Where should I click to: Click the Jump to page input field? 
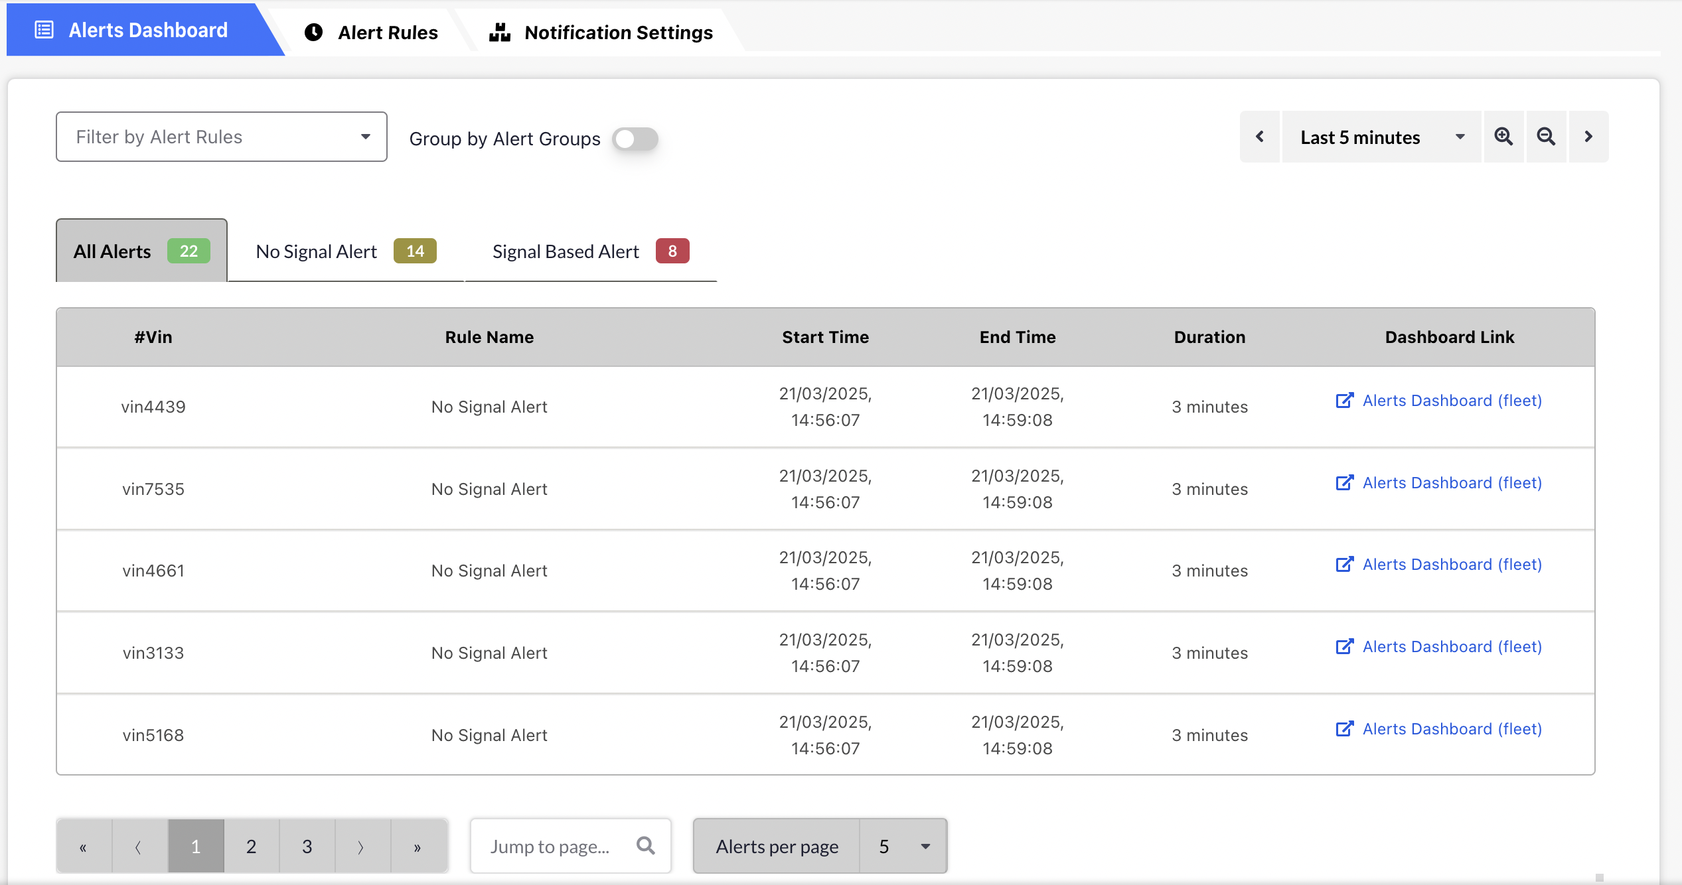tap(551, 847)
